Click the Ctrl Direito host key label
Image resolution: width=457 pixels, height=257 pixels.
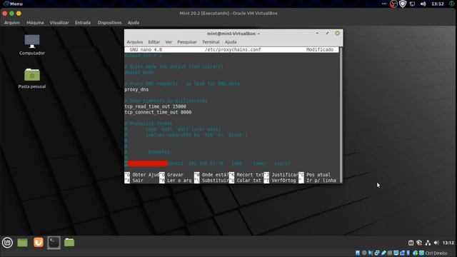coord(436,253)
